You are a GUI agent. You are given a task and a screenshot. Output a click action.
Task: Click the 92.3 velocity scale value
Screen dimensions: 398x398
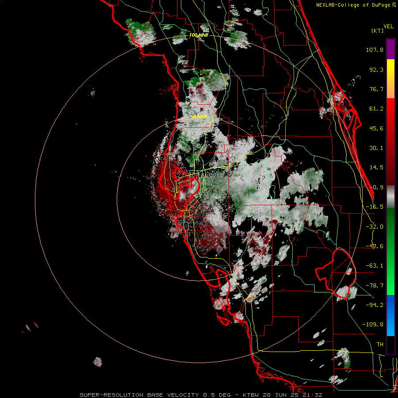tap(376, 69)
